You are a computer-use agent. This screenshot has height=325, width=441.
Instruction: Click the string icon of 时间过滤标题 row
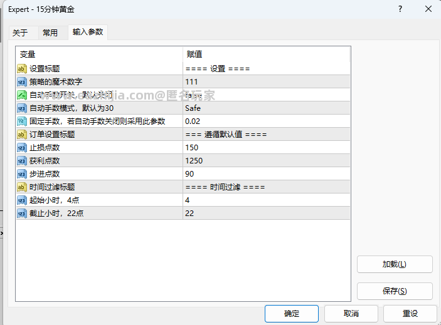tap(22, 187)
